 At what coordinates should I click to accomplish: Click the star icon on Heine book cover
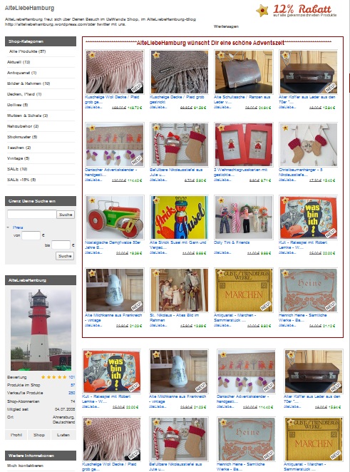tap(285, 273)
